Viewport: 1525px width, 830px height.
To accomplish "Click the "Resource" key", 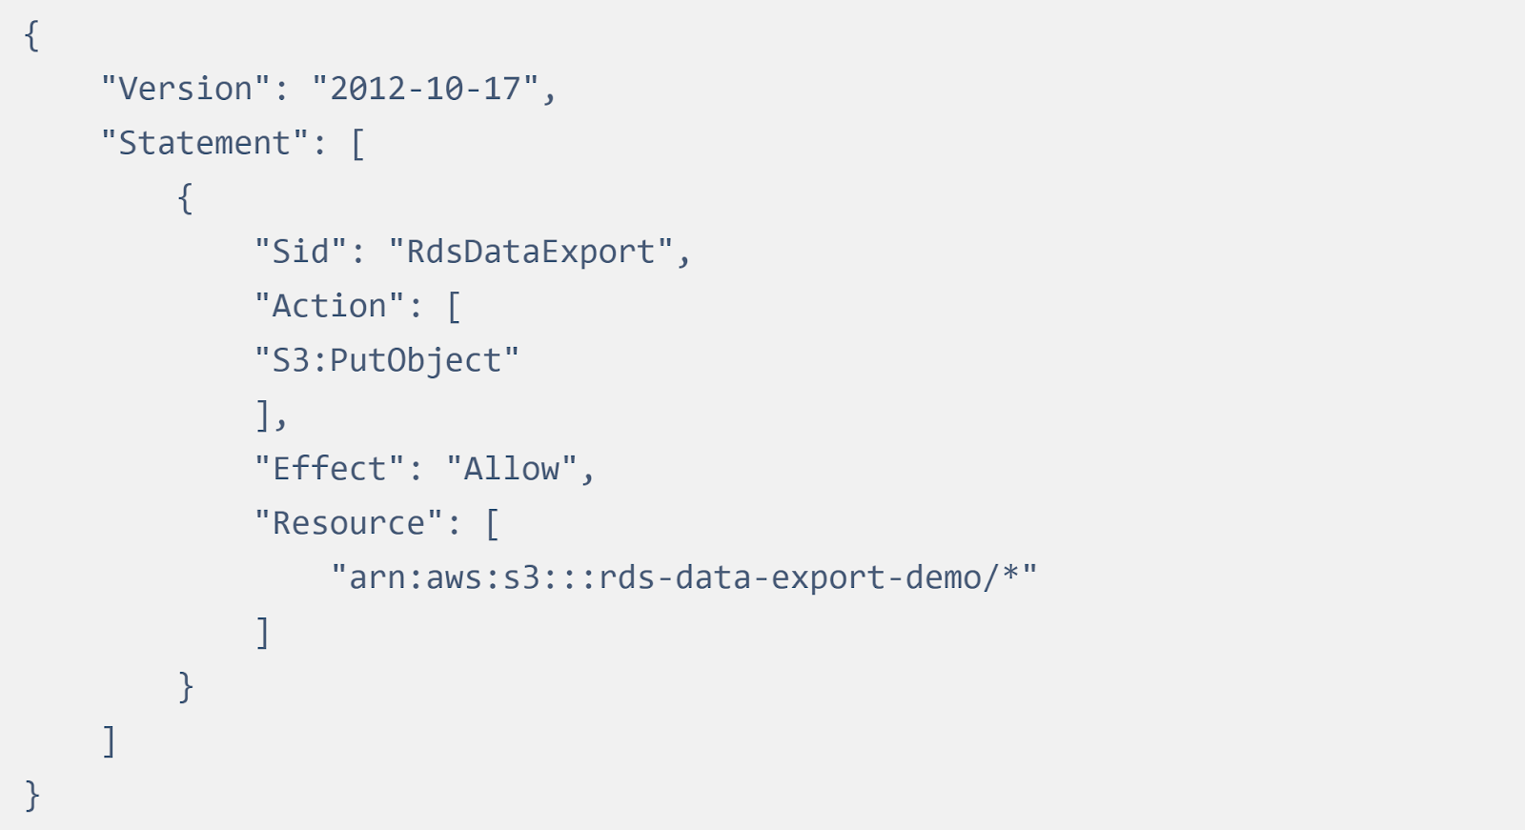I will click(x=349, y=523).
